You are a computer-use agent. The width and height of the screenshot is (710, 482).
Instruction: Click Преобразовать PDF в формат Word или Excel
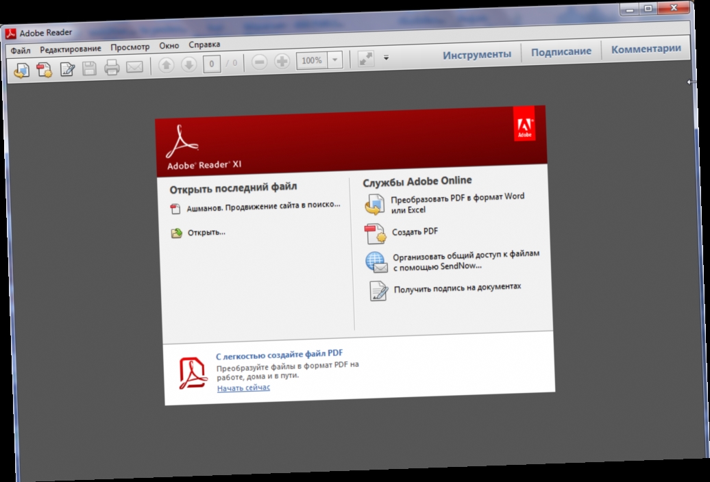pyautogui.click(x=457, y=203)
